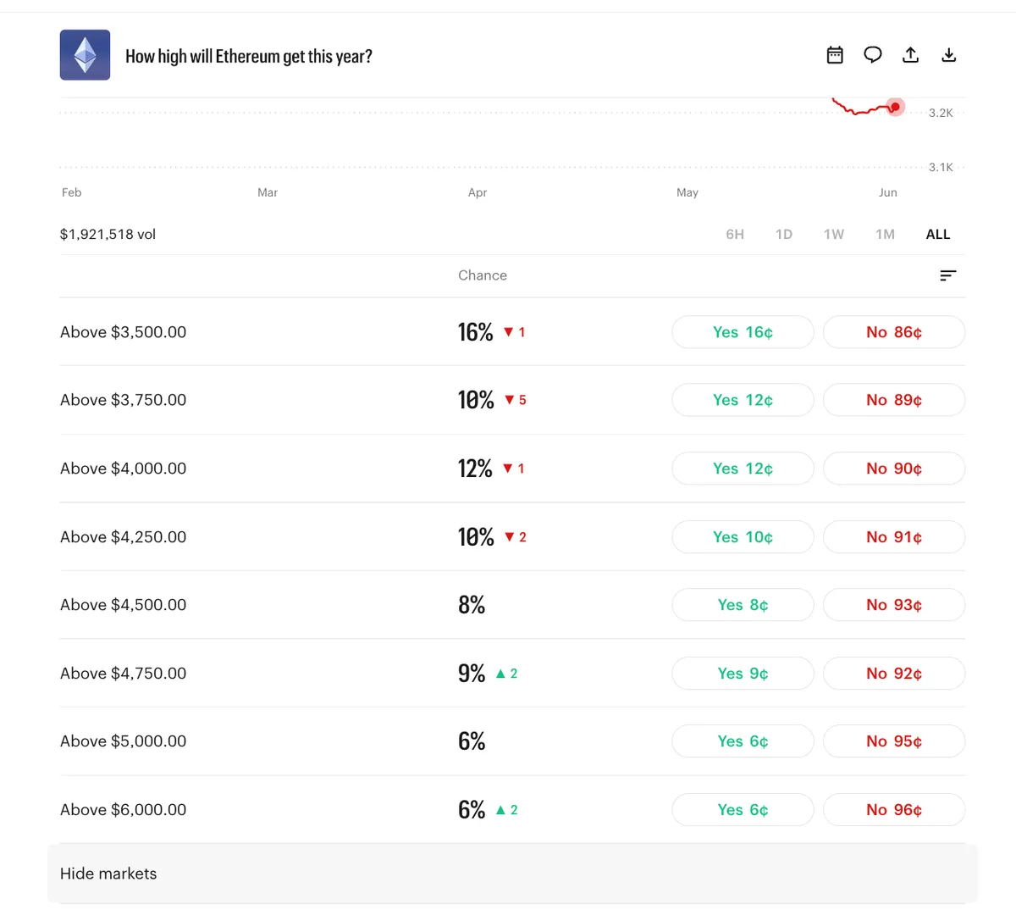Select the Above $3,500.00 market row label
The width and height of the screenshot is (1016, 921).
[123, 332]
